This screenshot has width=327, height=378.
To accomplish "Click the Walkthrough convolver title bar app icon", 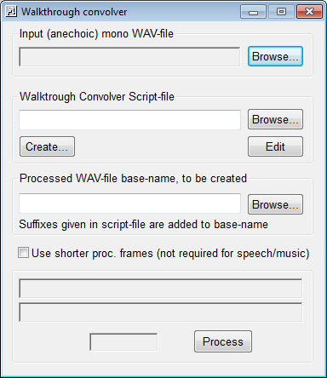I will 11,12.
